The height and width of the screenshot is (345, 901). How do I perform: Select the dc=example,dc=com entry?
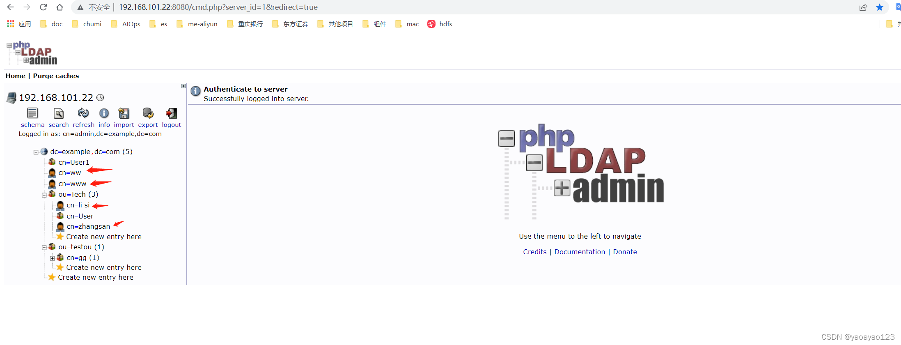click(x=91, y=152)
